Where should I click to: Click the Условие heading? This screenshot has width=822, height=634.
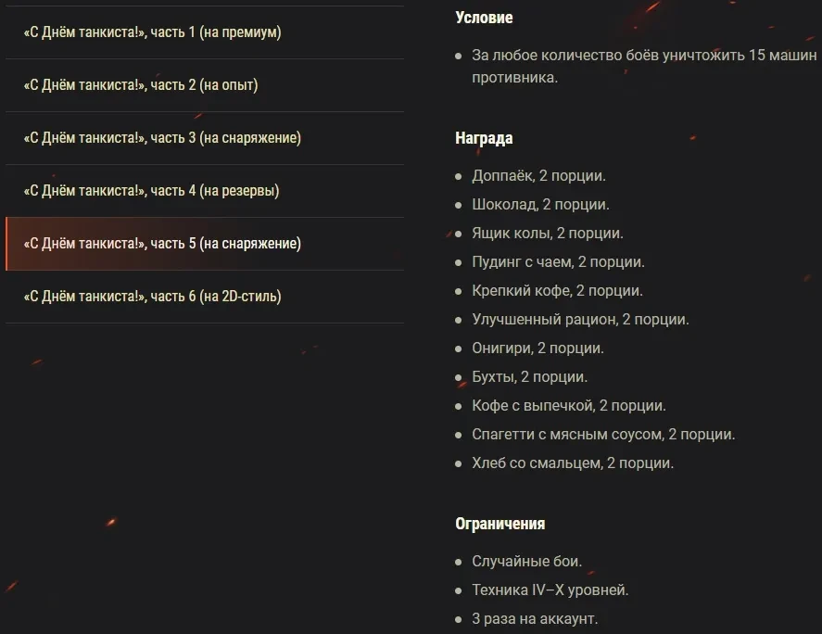tap(484, 18)
